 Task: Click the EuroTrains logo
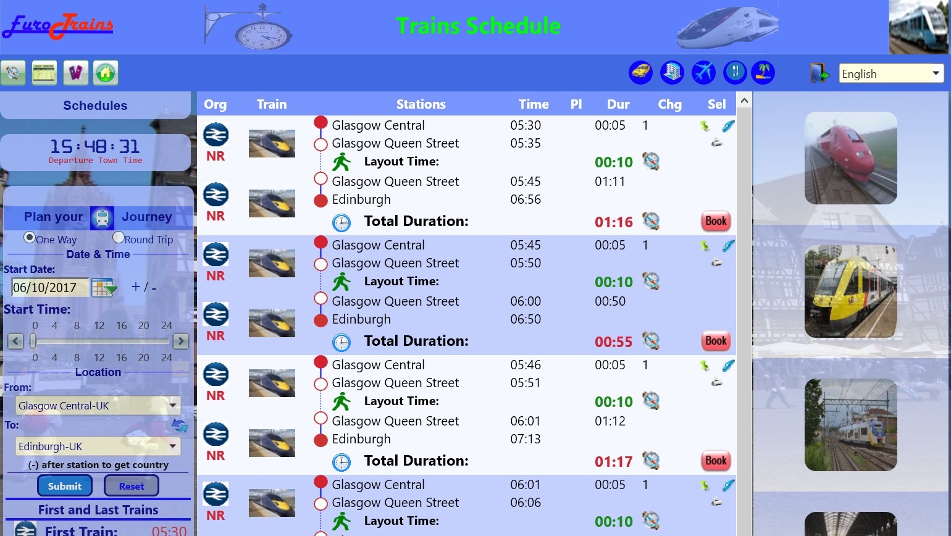tap(58, 26)
